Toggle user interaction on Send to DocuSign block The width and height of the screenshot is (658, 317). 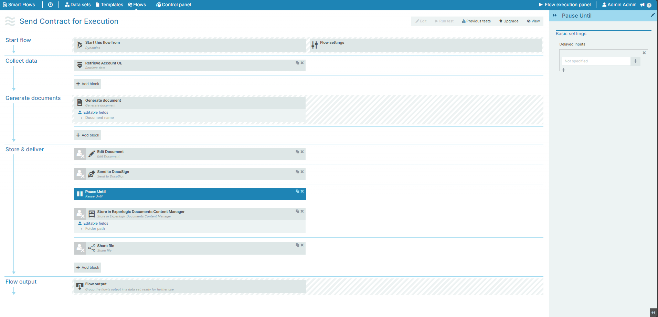tap(80, 174)
